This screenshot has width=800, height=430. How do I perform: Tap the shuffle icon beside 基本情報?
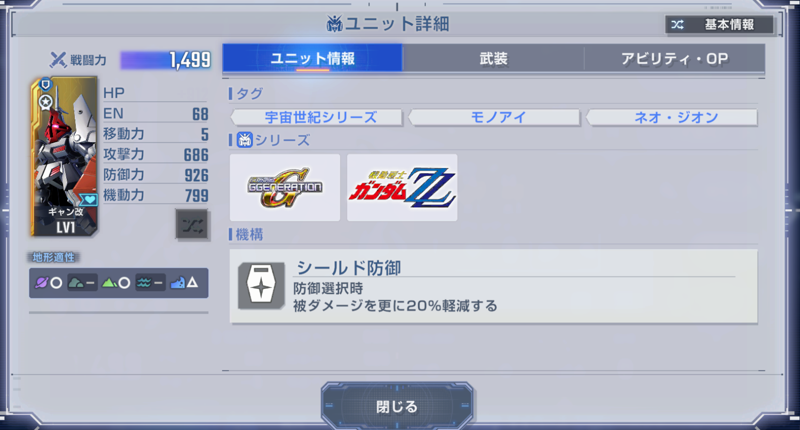click(x=678, y=24)
